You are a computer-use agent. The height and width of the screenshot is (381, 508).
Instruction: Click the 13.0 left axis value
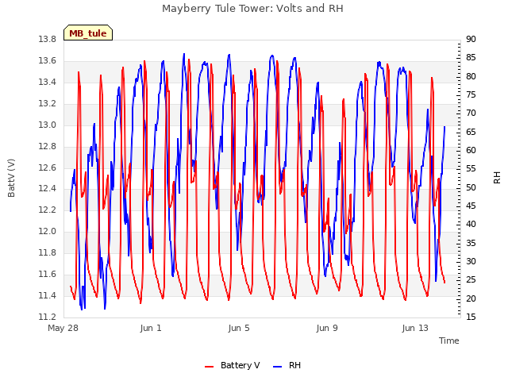(x=48, y=125)
